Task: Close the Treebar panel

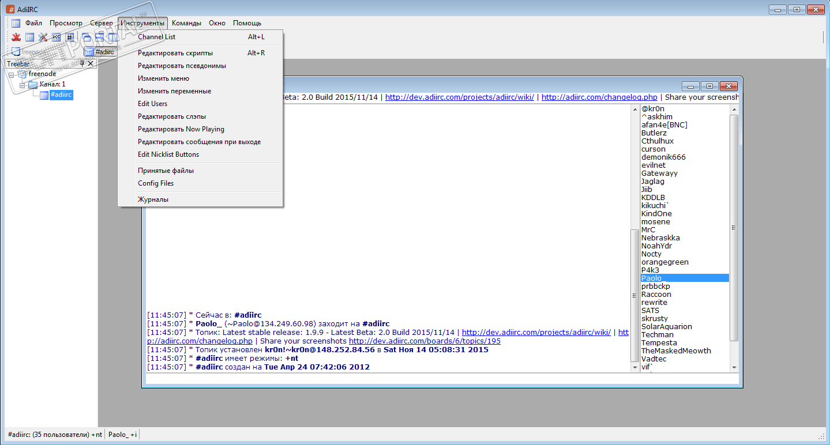Action: coord(91,63)
